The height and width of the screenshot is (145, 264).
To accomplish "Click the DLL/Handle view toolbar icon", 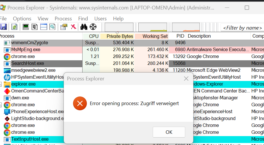I will (x=52, y=27).
